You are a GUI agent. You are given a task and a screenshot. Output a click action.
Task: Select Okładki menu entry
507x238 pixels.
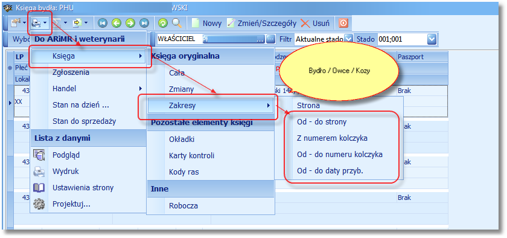click(x=211, y=140)
